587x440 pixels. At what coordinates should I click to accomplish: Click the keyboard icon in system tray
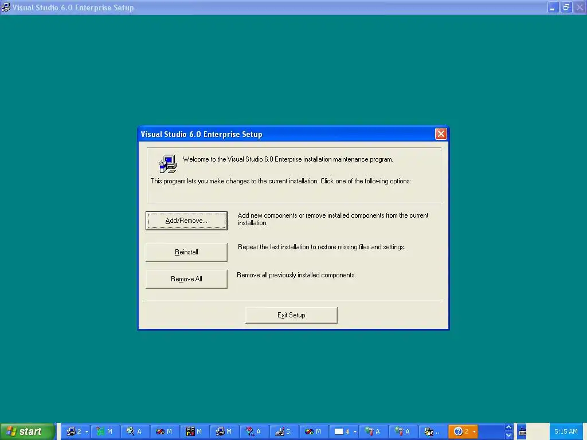click(523, 432)
